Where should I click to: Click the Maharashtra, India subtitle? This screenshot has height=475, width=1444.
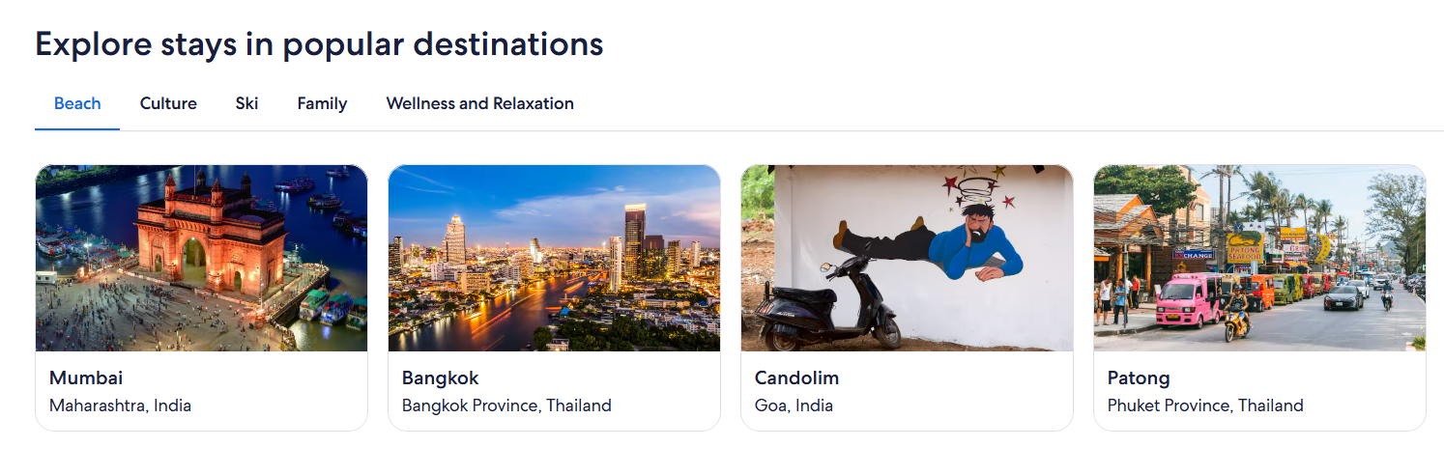pos(120,405)
